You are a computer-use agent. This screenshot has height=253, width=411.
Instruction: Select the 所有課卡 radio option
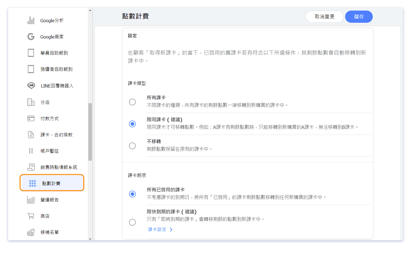click(x=132, y=102)
